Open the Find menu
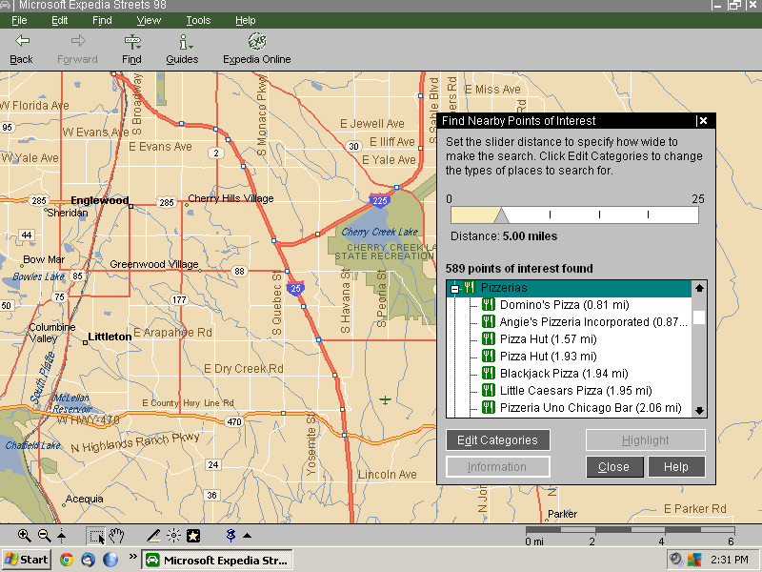762x572 pixels. click(102, 20)
